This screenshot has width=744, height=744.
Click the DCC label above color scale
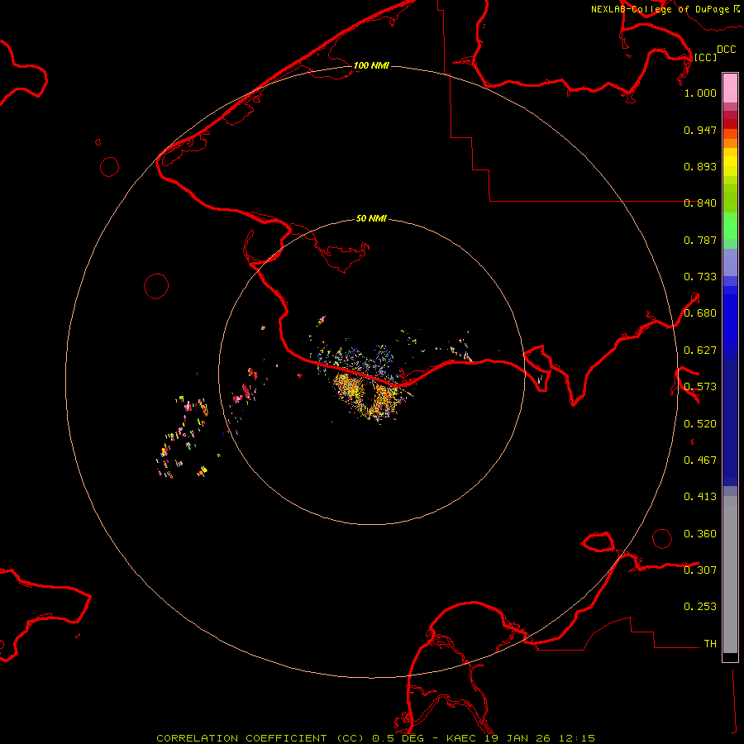[x=726, y=50]
